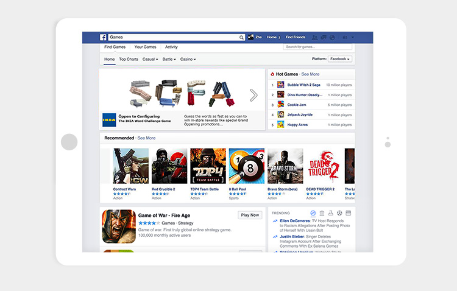This screenshot has width=457, height=291.
Task: Select the entertainment clapperboard icon in Trending
Action: pyautogui.click(x=349, y=213)
